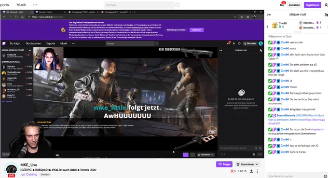Click the share icon next to uptime

[251, 171]
